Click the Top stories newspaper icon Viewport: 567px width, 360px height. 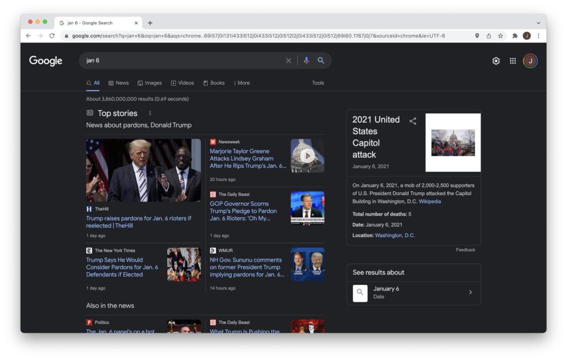[90, 113]
